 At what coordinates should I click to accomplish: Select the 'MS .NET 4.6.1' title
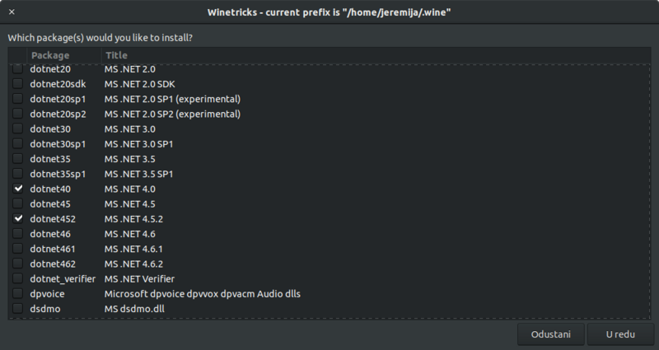(x=133, y=249)
